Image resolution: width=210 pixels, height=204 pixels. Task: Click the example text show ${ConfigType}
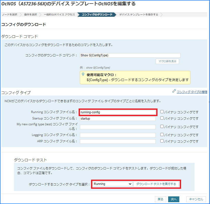click(x=98, y=68)
